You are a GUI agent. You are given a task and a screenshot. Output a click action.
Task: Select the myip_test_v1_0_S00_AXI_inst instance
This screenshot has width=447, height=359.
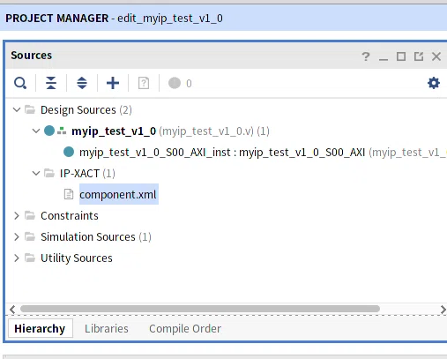tap(222, 153)
